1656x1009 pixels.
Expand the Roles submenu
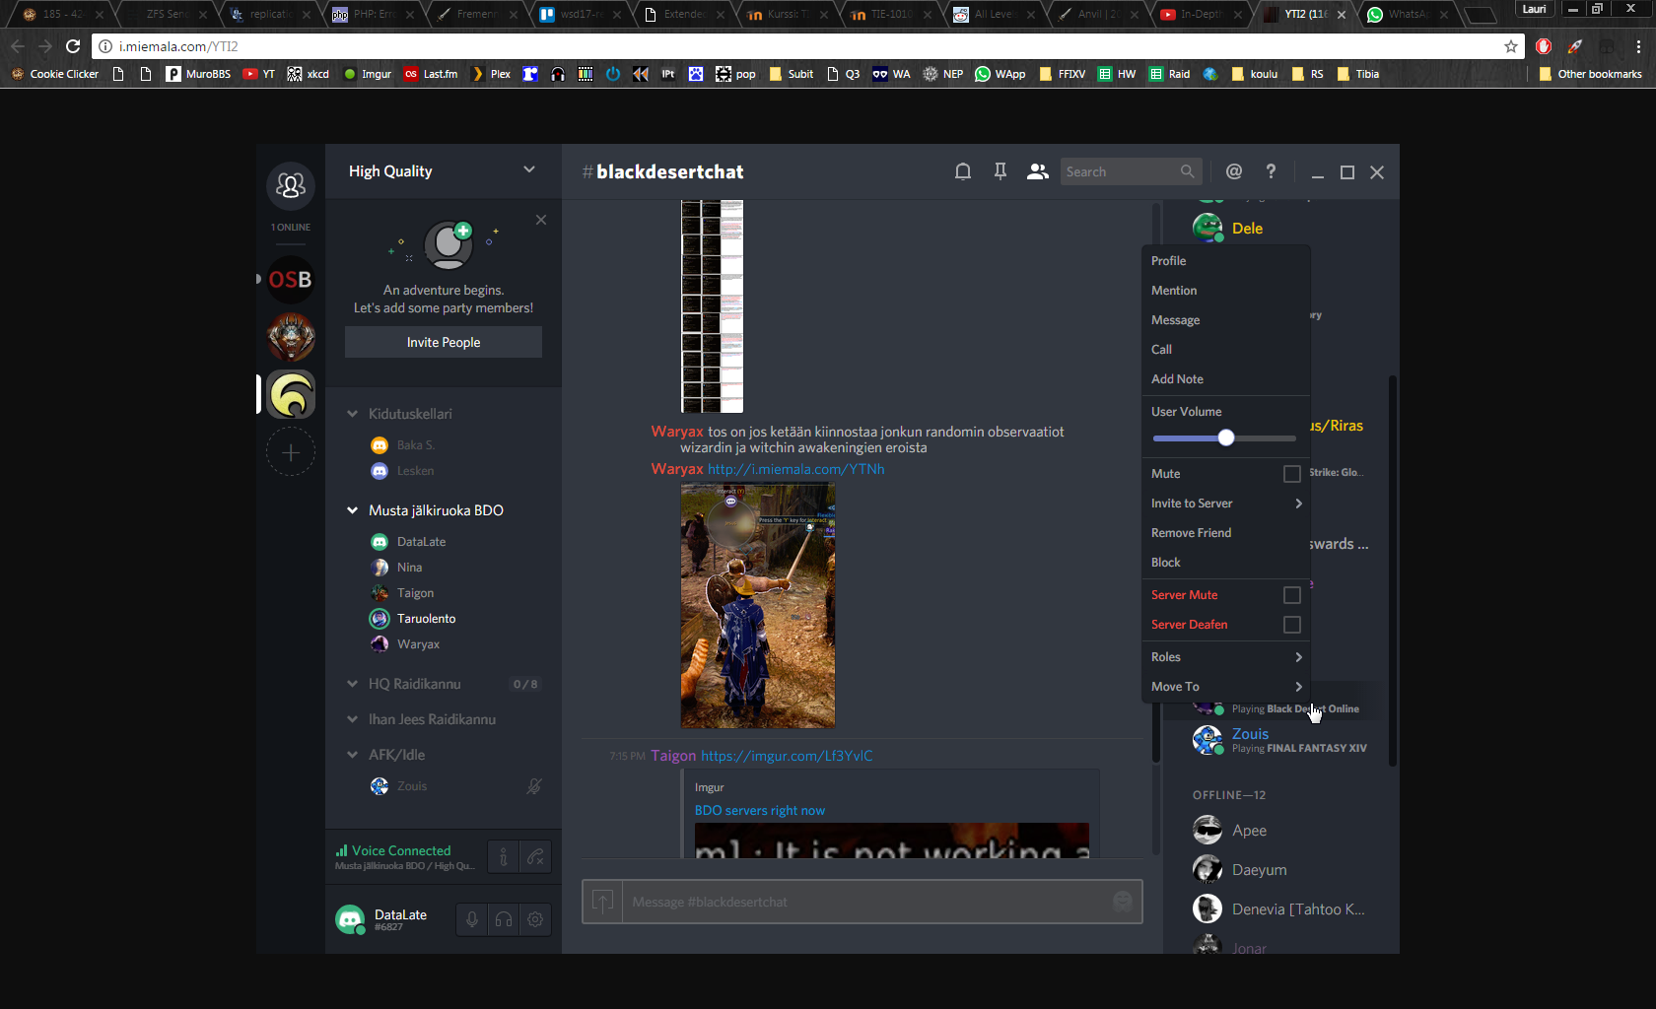click(x=1225, y=657)
